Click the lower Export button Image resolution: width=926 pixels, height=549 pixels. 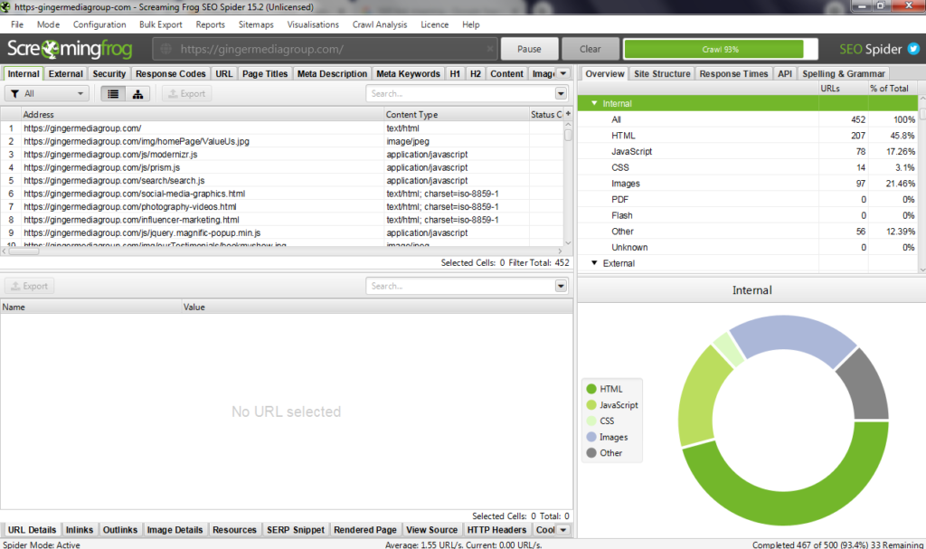(30, 286)
